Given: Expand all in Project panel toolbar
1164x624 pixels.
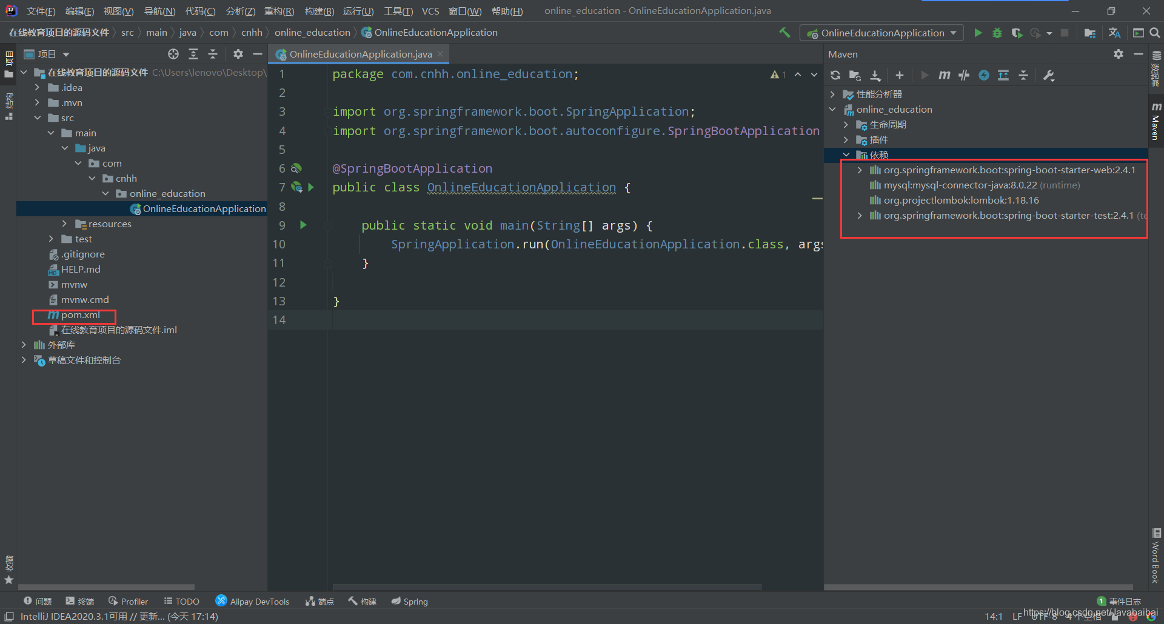Looking at the screenshot, I should point(193,54).
